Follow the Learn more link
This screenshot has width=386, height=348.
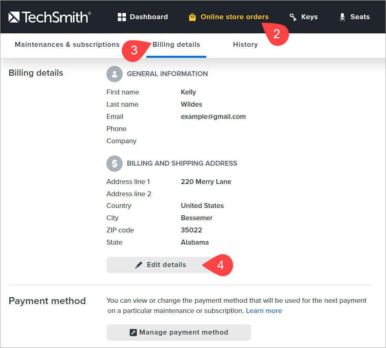(x=264, y=311)
